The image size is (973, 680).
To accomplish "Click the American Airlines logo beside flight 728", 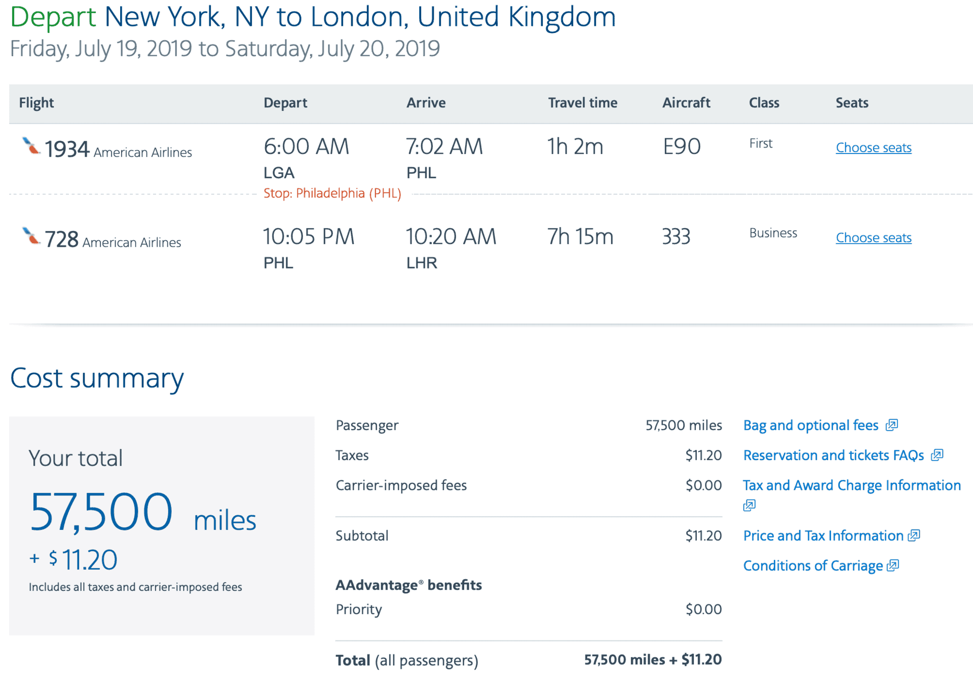I will 31,236.
